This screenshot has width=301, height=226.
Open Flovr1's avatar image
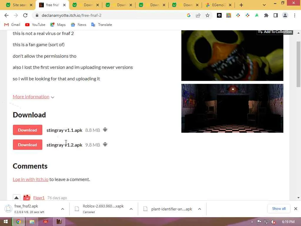click(x=27, y=197)
